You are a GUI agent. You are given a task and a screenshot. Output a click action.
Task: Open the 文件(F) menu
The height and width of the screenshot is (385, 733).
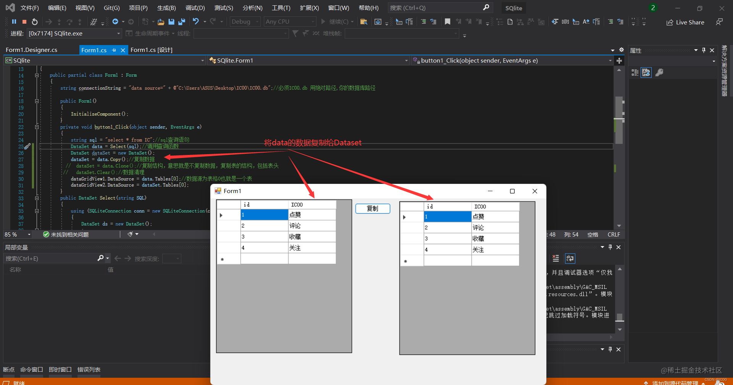(30, 8)
